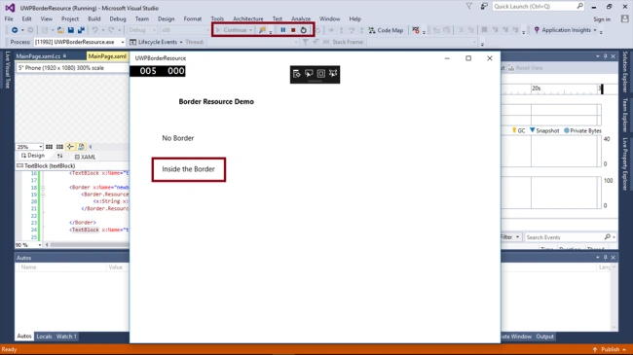Click the Restart debugging icon

[304, 30]
